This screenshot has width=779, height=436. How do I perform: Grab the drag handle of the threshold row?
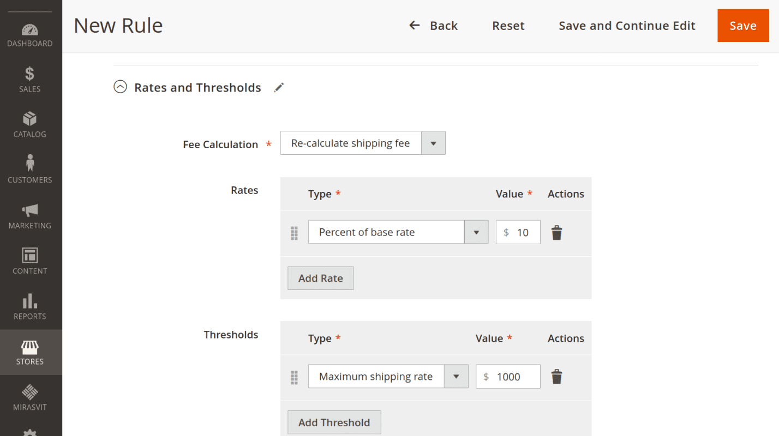294,377
